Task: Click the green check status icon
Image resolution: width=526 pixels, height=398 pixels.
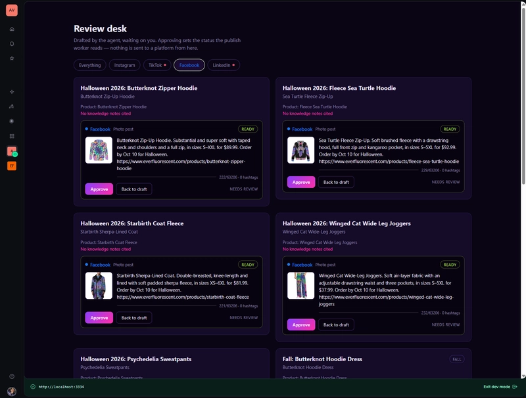Action: click(33, 387)
